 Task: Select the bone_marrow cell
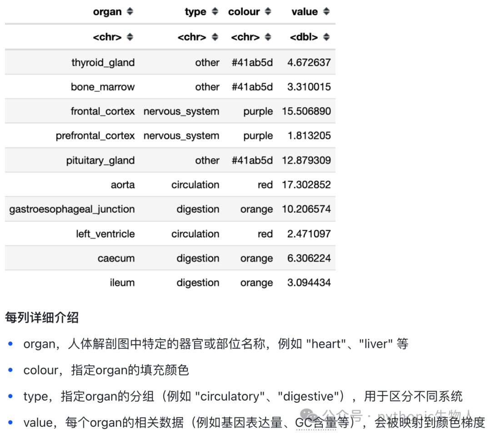(103, 87)
